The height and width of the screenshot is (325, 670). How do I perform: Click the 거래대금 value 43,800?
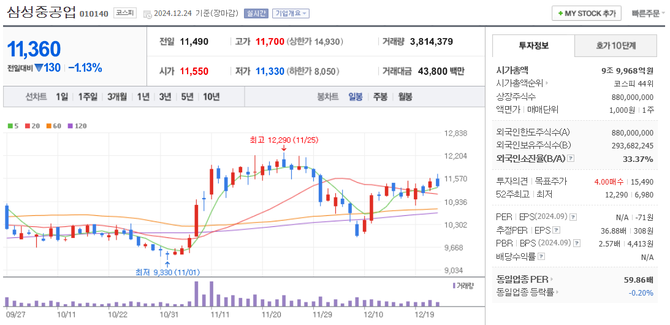coord(432,71)
